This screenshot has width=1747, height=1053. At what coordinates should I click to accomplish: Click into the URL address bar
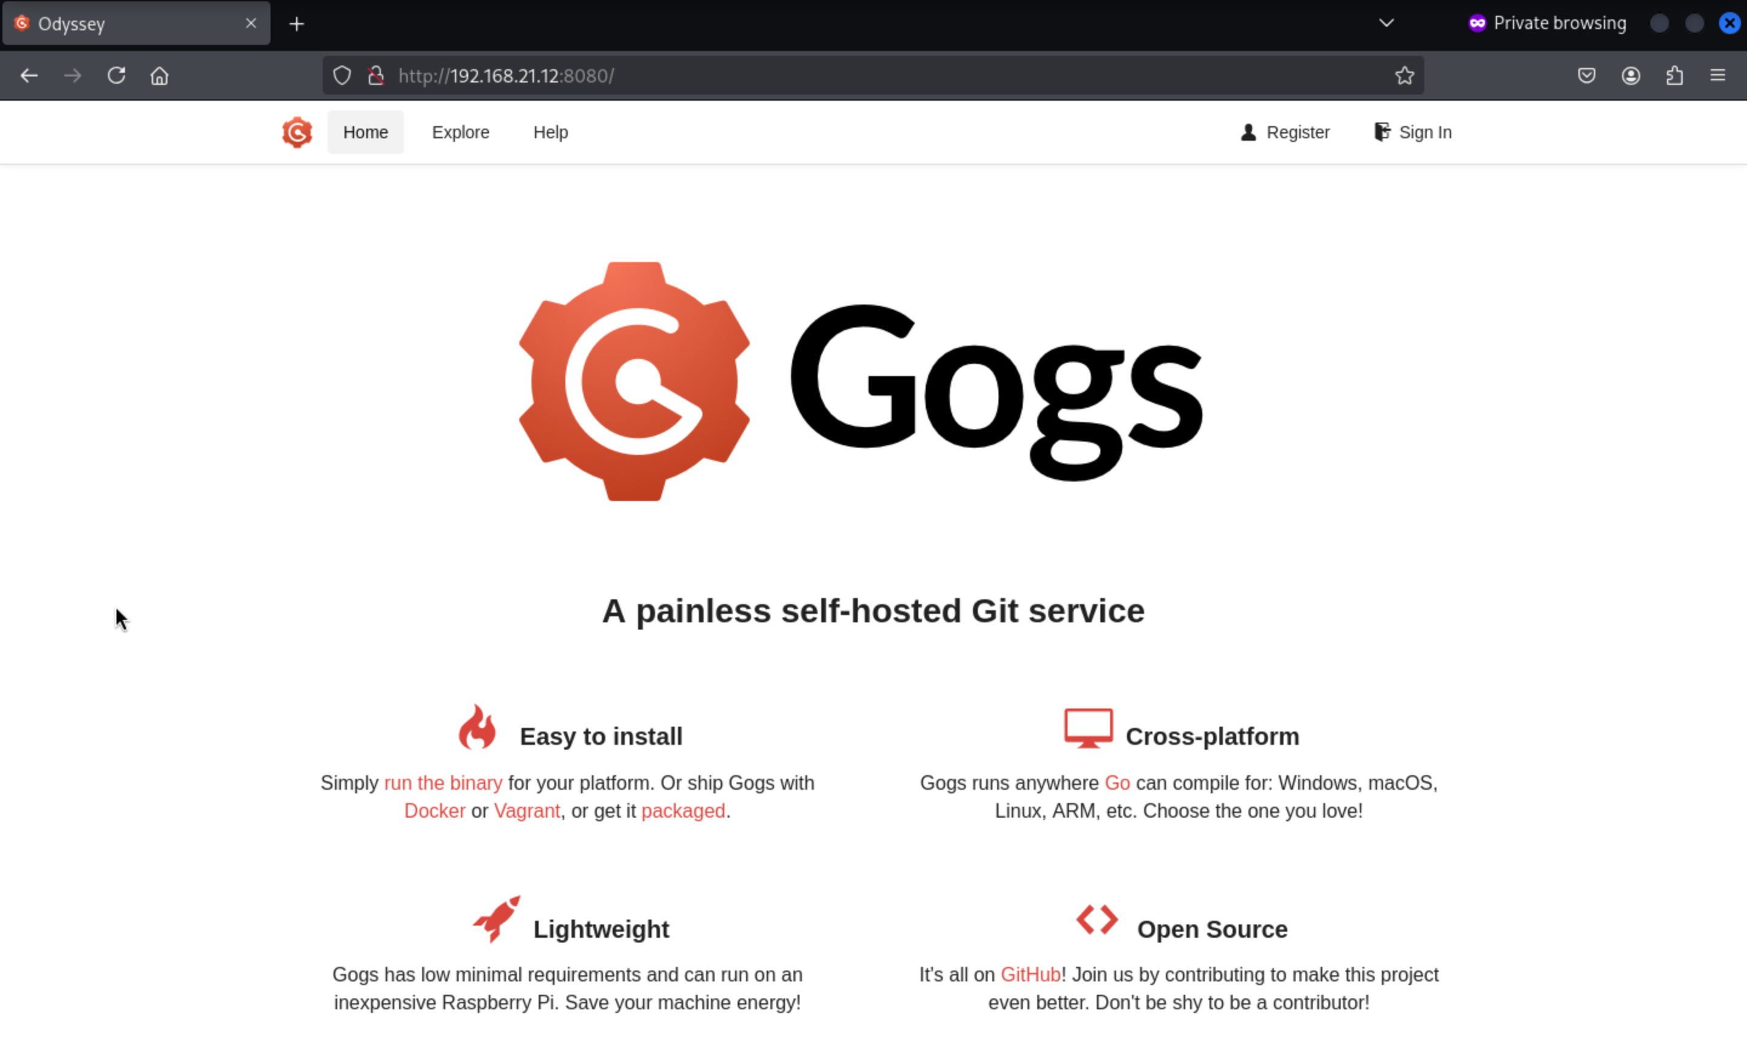tap(851, 75)
